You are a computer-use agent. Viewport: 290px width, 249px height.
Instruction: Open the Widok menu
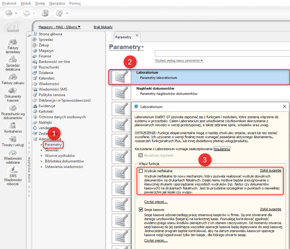click(26, 3)
